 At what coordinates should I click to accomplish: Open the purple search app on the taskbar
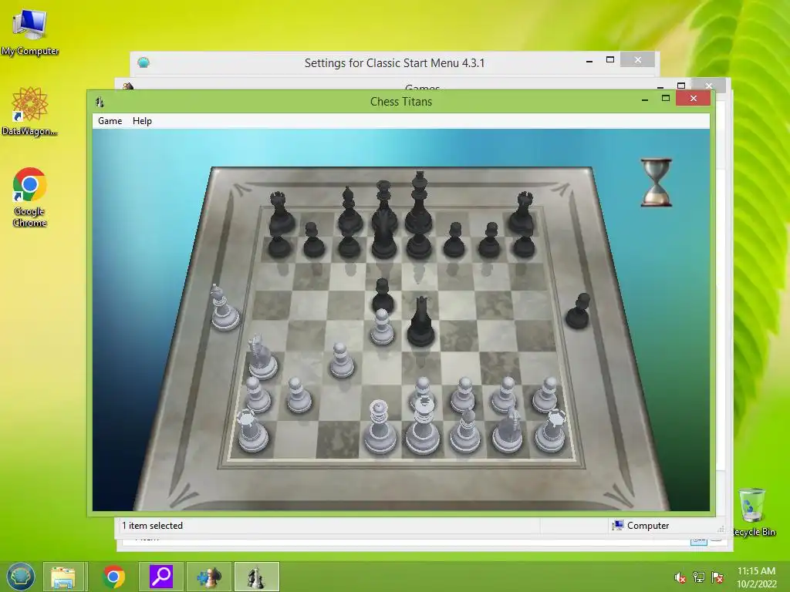[161, 577]
